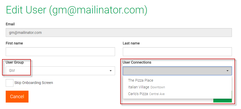The width and height of the screenshot is (241, 109).
Task: Click the Skip Onboarding Screen label text
Action: point(34,83)
